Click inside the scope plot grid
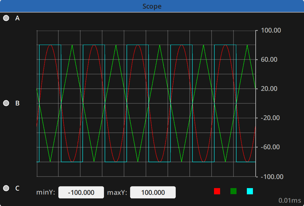This screenshot has height=206, width=304. [x=146, y=103]
